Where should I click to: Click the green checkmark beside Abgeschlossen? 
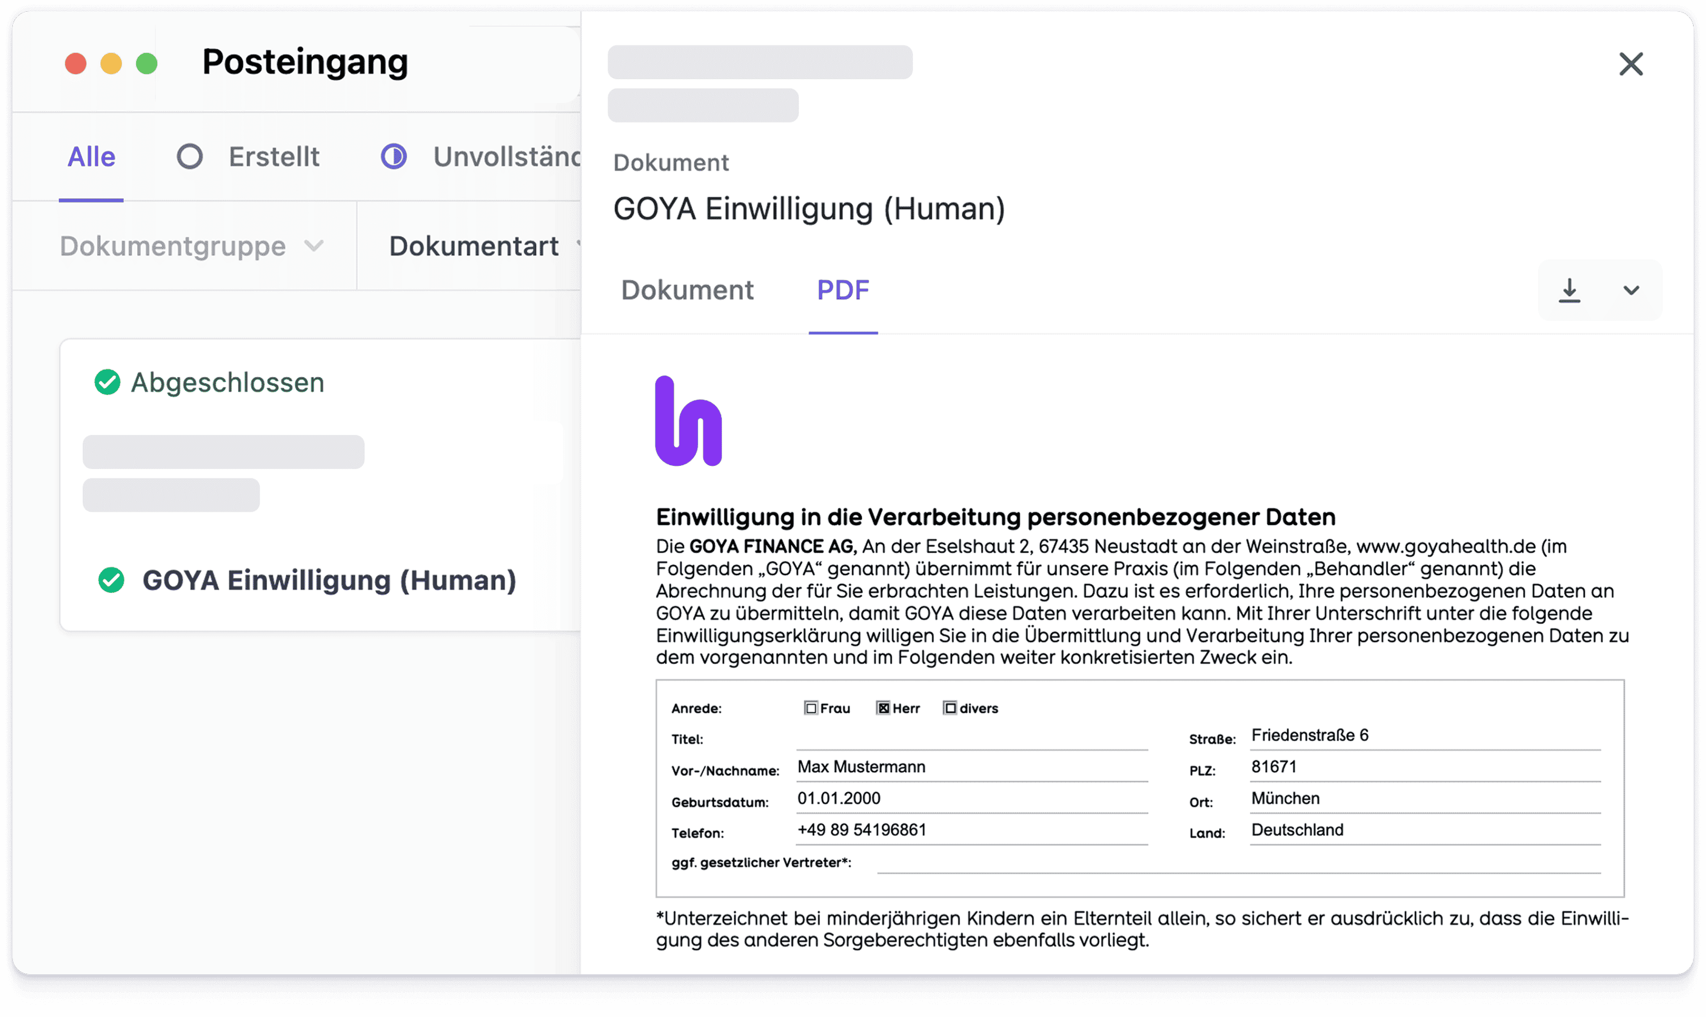coord(108,383)
